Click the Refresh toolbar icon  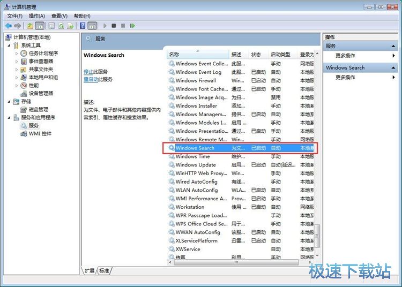coord(61,26)
